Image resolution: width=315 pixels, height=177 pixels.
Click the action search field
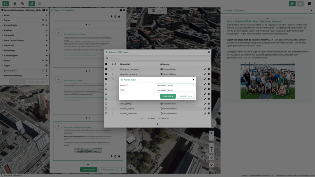[157, 58]
